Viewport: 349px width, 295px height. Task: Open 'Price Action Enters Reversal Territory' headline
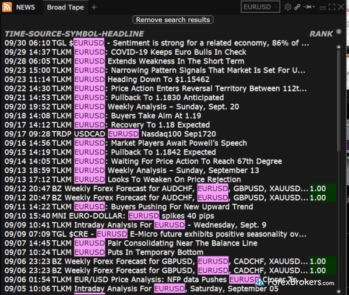pos(156,89)
